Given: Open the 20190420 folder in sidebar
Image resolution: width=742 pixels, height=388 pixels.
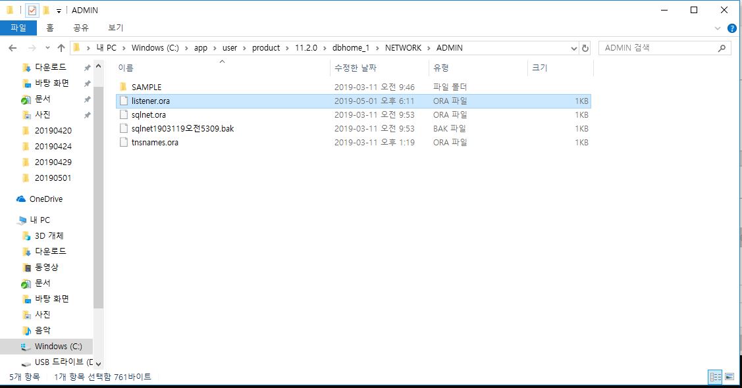Looking at the screenshot, I should click(53, 130).
